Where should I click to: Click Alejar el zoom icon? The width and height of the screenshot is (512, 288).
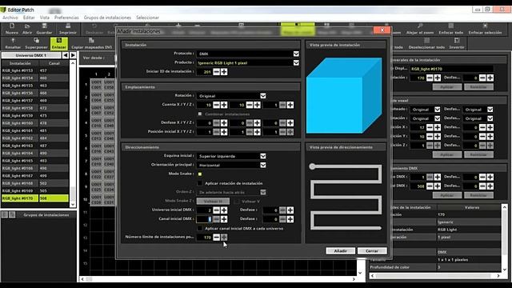click(420, 29)
